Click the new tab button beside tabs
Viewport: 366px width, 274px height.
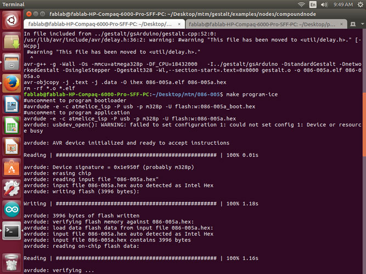click(353, 24)
